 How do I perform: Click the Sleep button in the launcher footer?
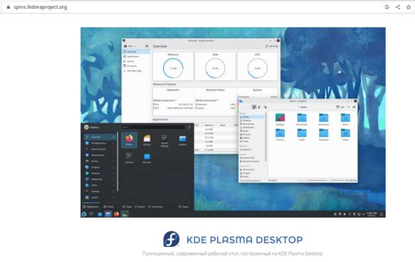click(x=127, y=207)
